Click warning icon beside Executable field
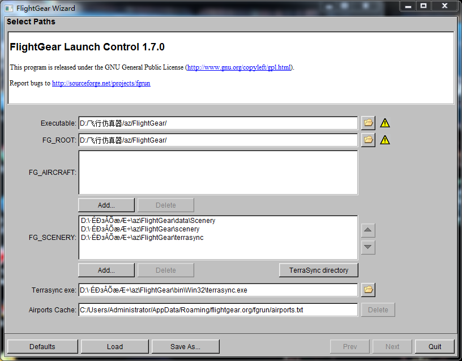 [x=385, y=123]
